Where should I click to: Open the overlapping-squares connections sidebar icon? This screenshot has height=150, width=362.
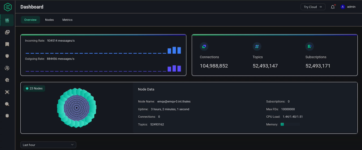pos(7,32)
